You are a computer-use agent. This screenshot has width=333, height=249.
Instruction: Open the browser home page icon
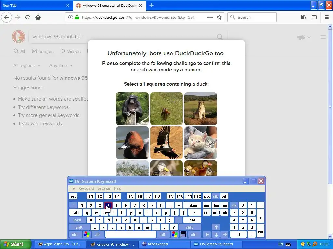(x=38, y=17)
